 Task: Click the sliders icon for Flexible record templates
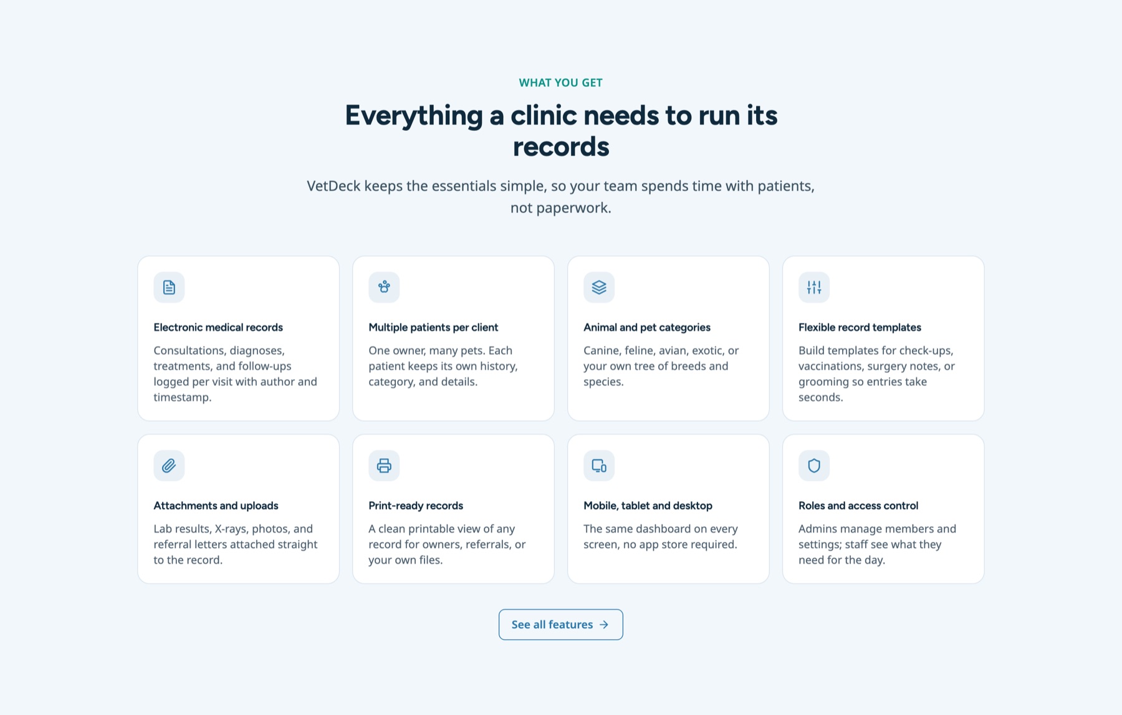click(814, 287)
